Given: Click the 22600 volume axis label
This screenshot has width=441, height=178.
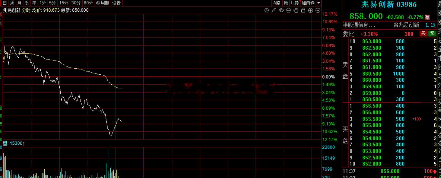Looking at the screenshot, I should (328, 147).
